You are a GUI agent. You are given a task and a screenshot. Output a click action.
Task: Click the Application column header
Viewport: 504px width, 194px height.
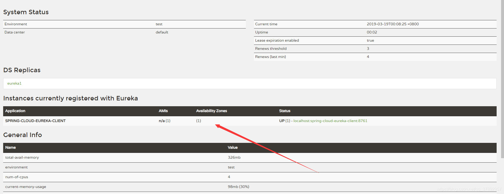[15, 111]
